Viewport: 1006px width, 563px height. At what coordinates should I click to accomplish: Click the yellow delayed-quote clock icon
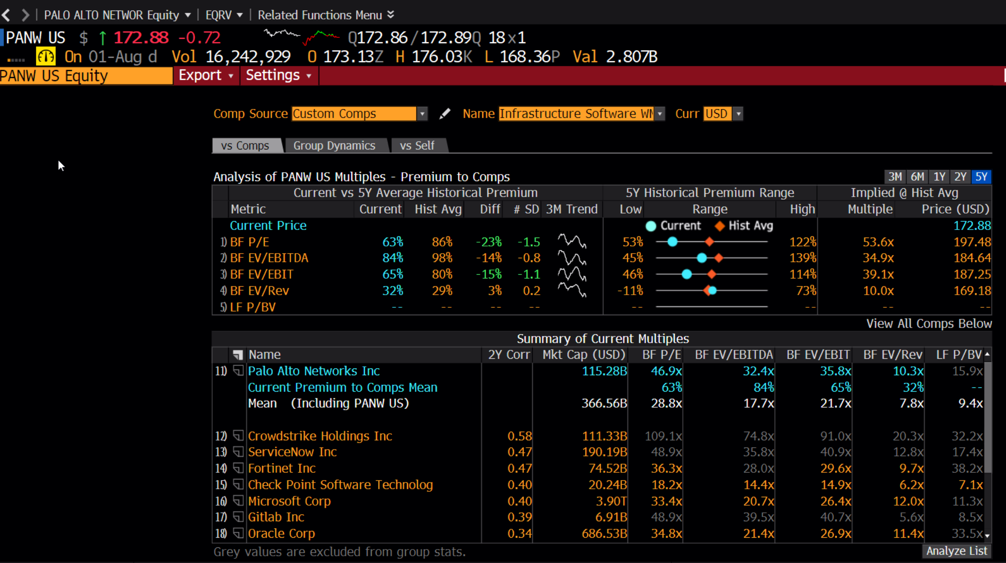click(x=46, y=57)
